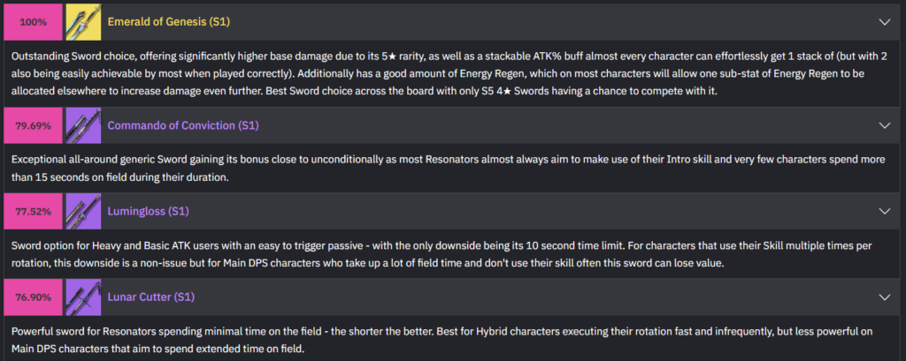Select the Commando of Conviction (S1) title

click(x=182, y=125)
